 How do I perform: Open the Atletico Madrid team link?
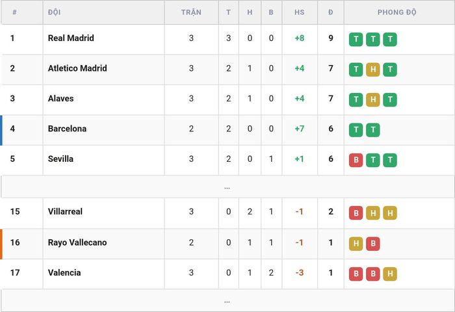tap(77, 68)
